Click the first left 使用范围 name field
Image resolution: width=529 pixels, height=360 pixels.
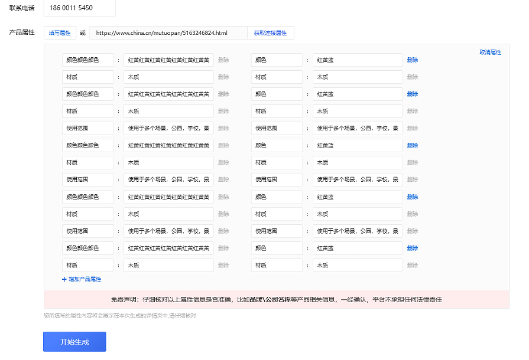[87, 128]
